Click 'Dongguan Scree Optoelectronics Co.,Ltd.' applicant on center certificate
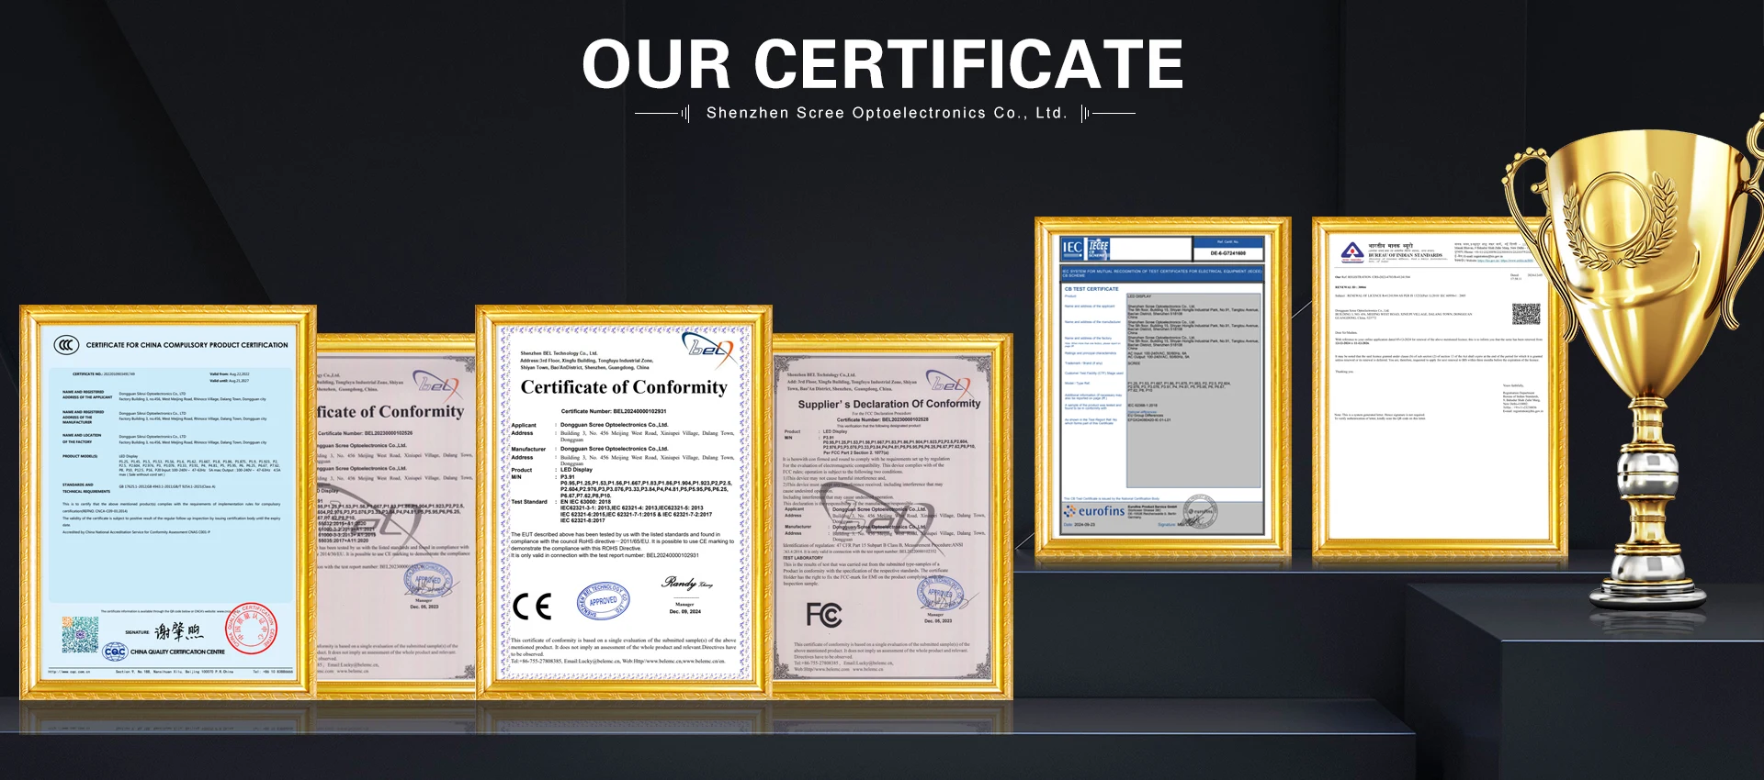 (x=615, y=425)
